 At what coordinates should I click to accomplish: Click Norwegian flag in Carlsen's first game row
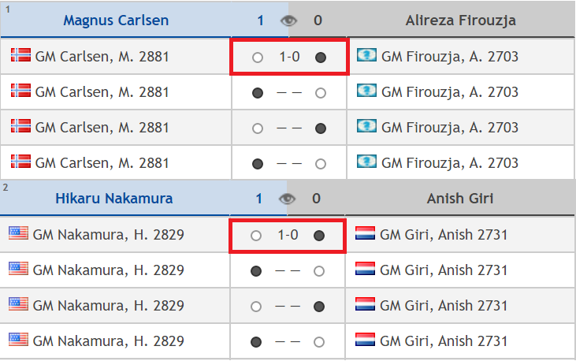(x=20, y=56)
